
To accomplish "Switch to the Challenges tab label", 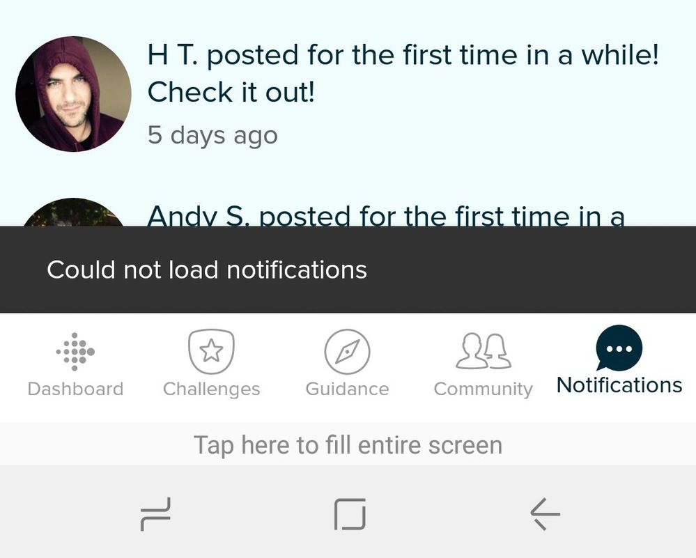I will tap(211, 389).
